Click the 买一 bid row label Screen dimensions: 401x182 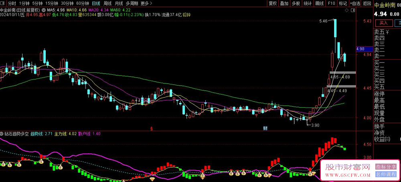point(379,63)
